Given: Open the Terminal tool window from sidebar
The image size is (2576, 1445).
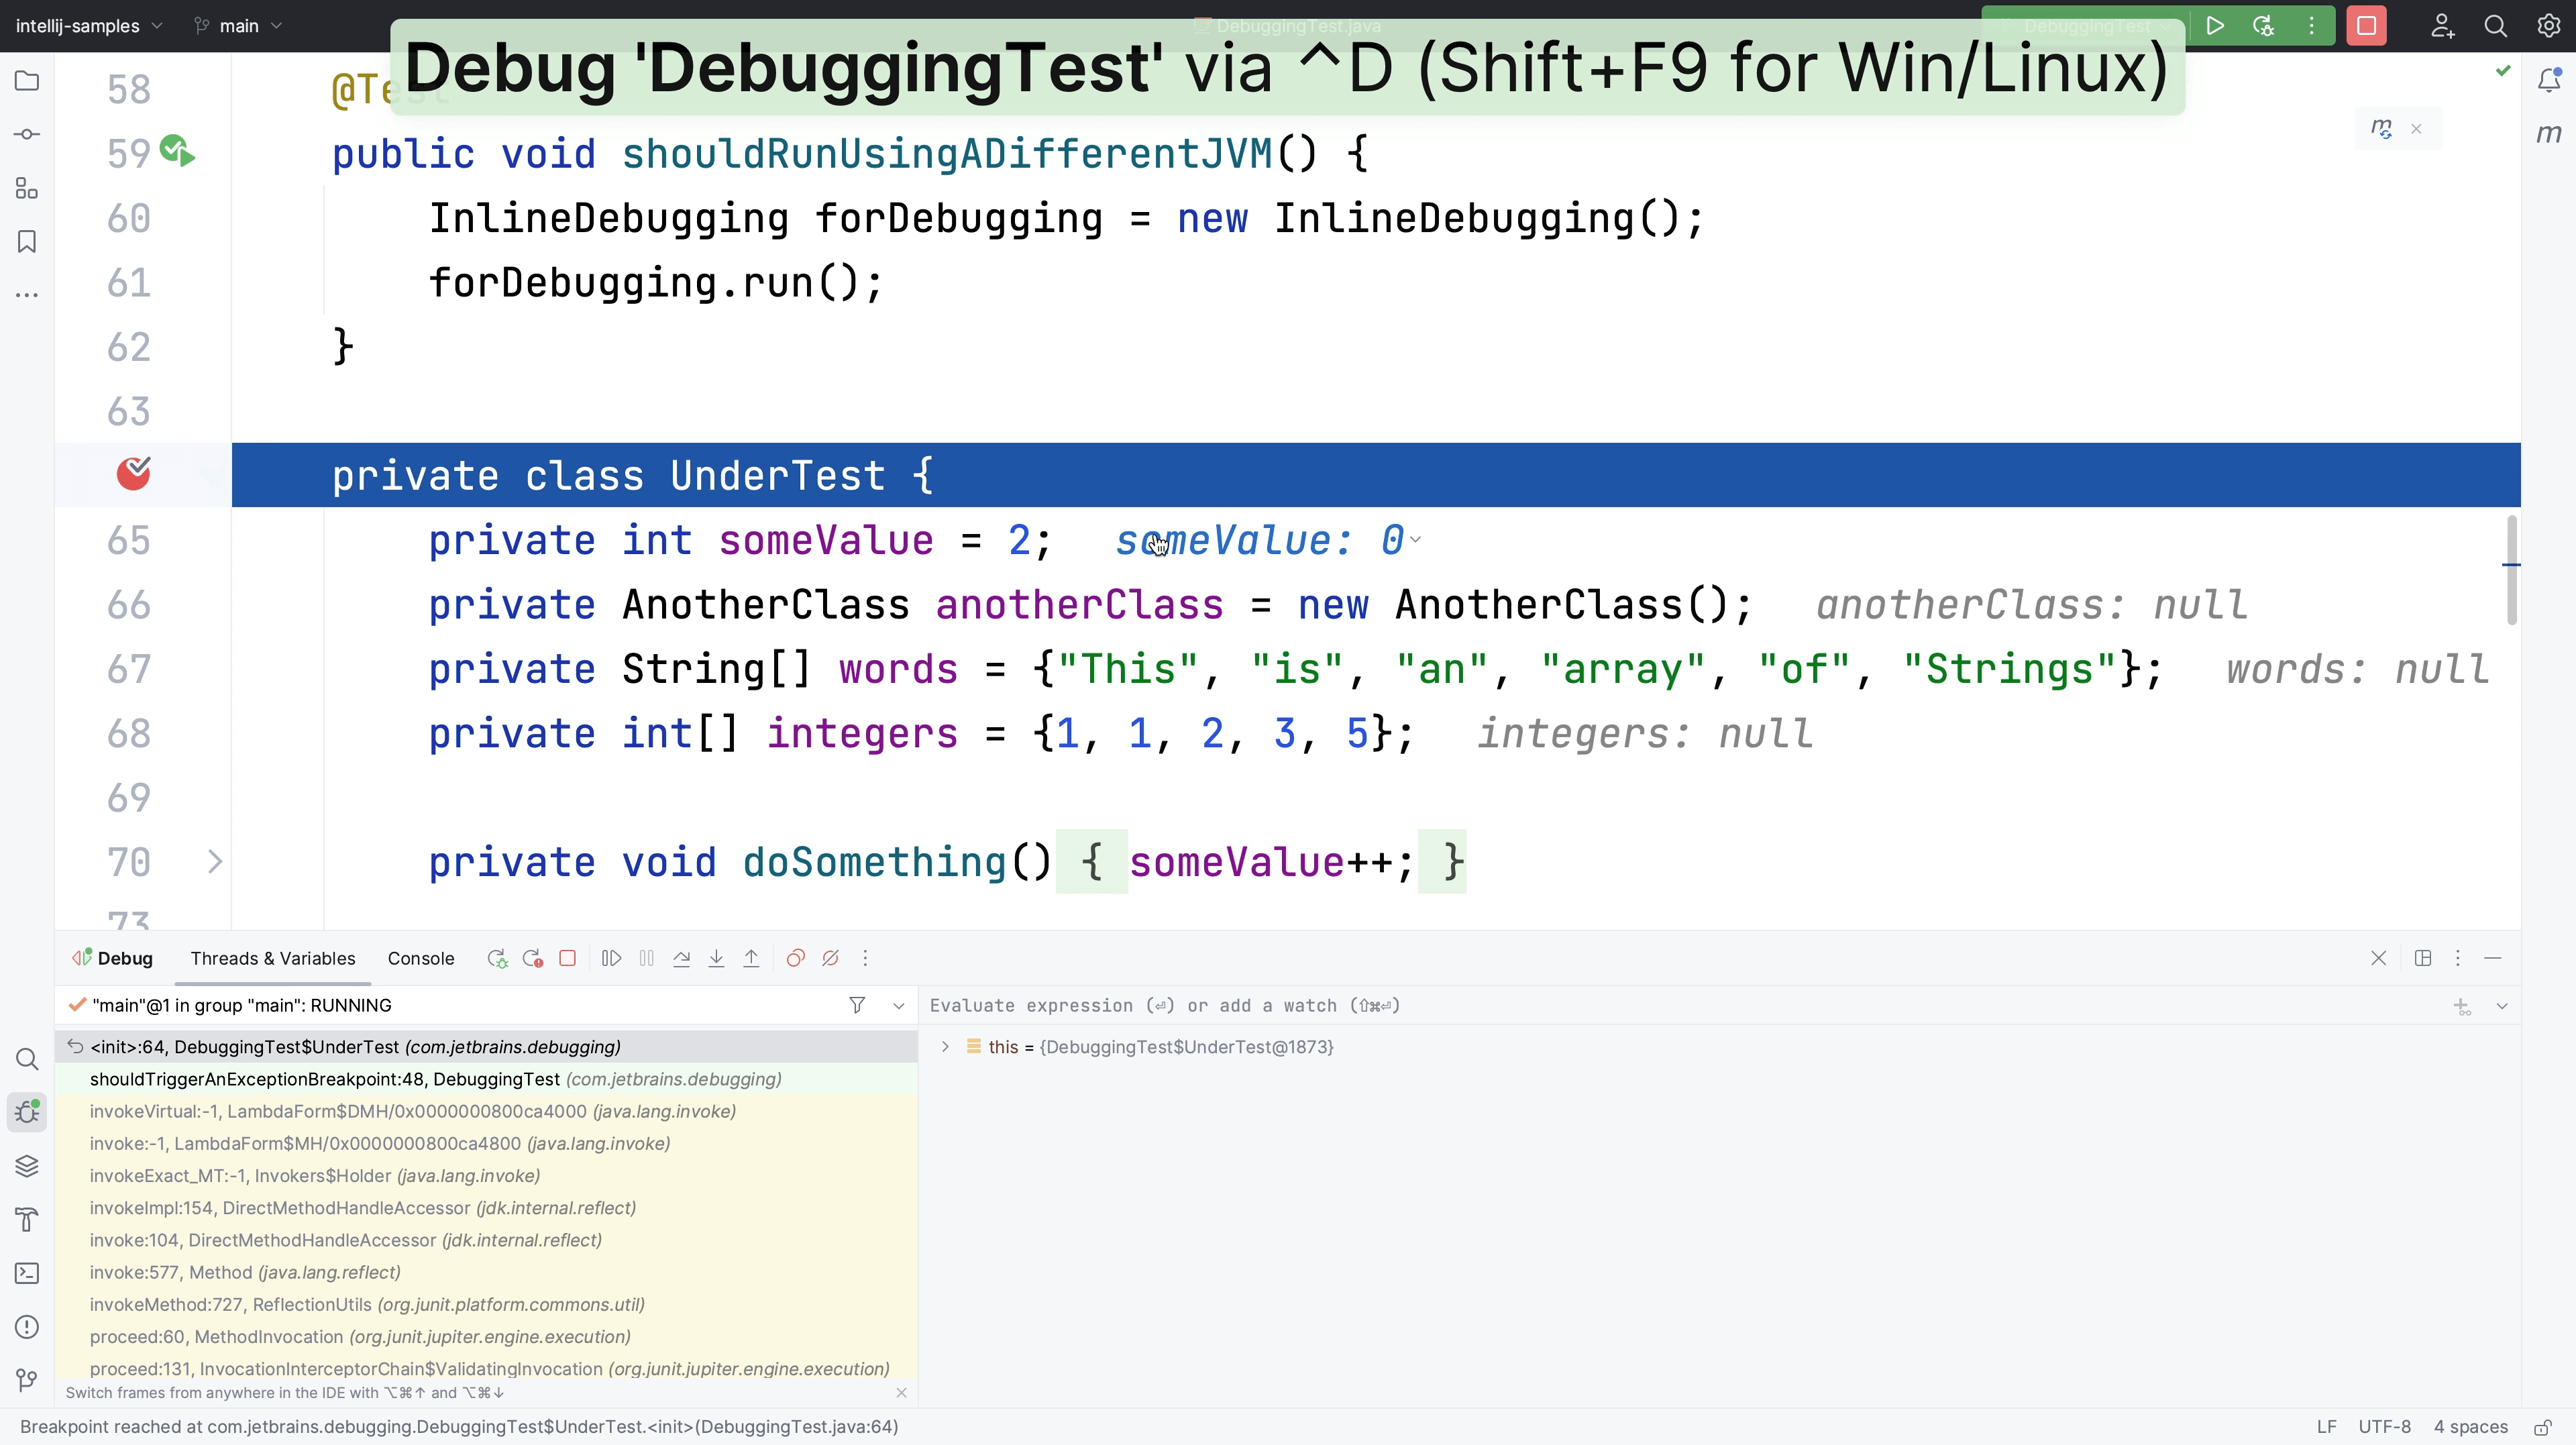Looking at the screenshot, I should 26,1273.
